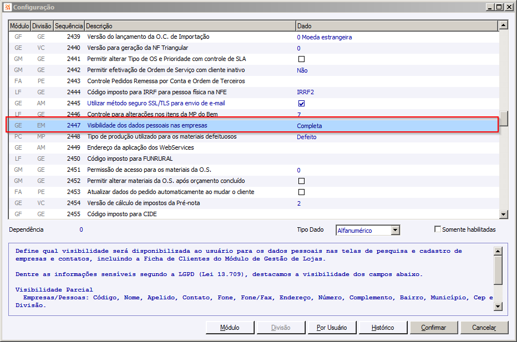Screen dimensions: 517x342
Task: Toggle checkbox for sequence 2441 SLA control
Action: [301, 59]
